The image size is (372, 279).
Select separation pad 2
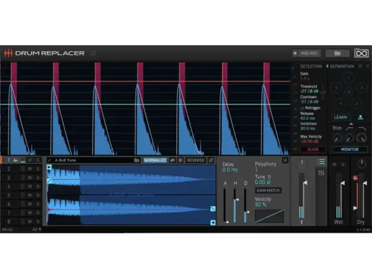[x=361, y=87]
